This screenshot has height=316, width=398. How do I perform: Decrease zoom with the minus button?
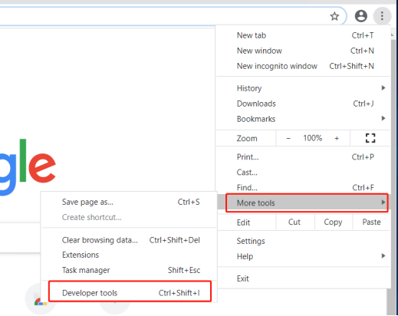288,138
